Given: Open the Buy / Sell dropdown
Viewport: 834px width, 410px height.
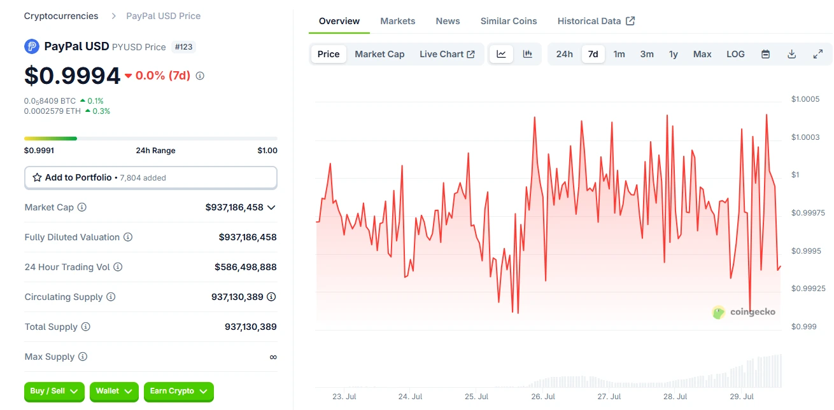Looking at the screenshot, I should [55, 392].
